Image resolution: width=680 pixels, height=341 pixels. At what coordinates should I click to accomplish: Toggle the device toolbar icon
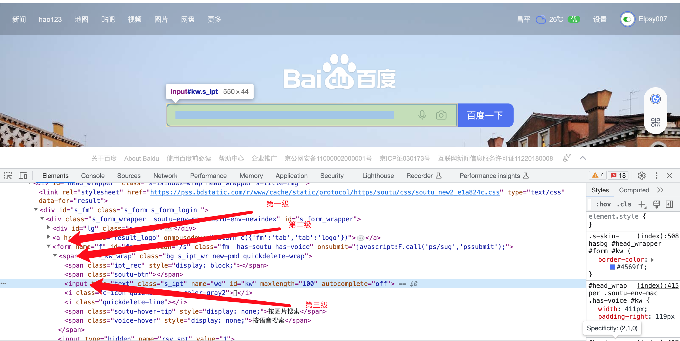click(x=23, y=176)
